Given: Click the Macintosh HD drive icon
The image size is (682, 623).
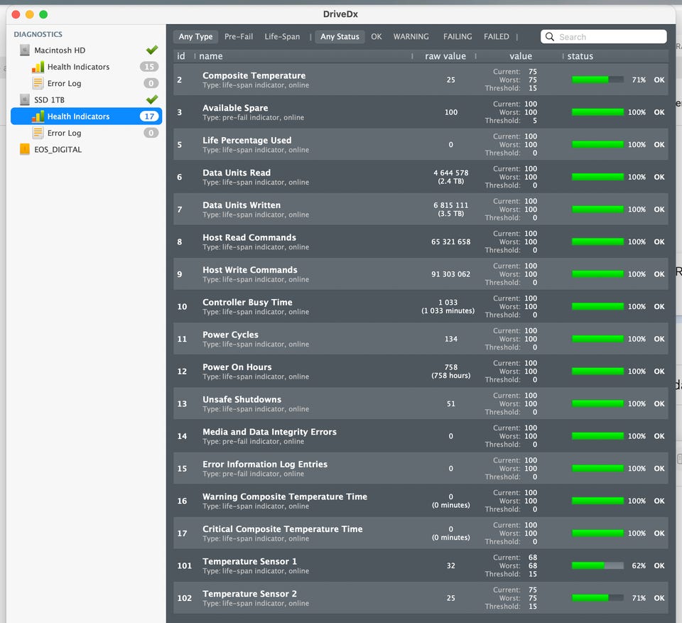Looking at the screenshot, I should click(x=25, y=50).
